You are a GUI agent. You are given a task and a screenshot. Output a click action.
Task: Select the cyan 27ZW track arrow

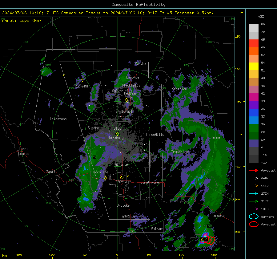[254, 194]
